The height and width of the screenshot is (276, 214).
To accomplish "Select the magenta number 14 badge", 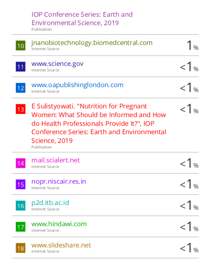I will coord(20,163).
